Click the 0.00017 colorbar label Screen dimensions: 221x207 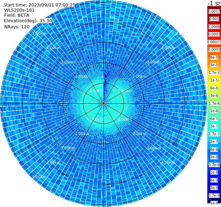(x=214, y=42)
